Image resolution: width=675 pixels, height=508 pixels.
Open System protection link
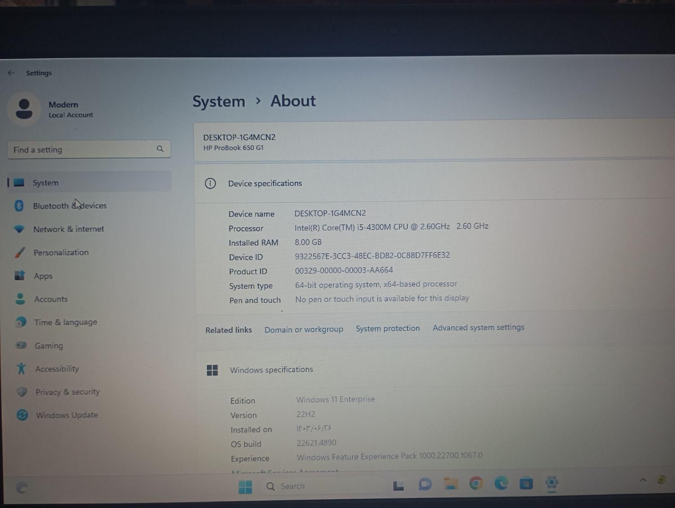[388, 328]
